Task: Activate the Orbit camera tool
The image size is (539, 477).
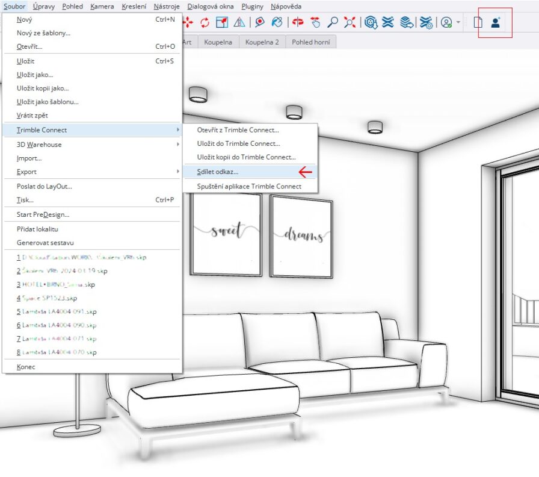Action: point(297,23)
